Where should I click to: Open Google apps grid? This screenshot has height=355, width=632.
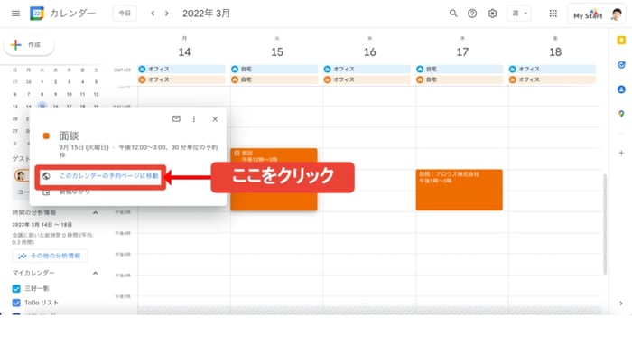click(x=553, y=14)
